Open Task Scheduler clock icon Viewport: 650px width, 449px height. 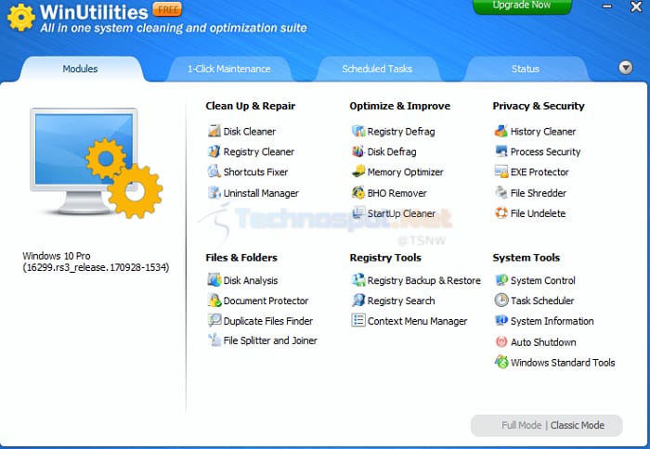[x=501, y=300]
